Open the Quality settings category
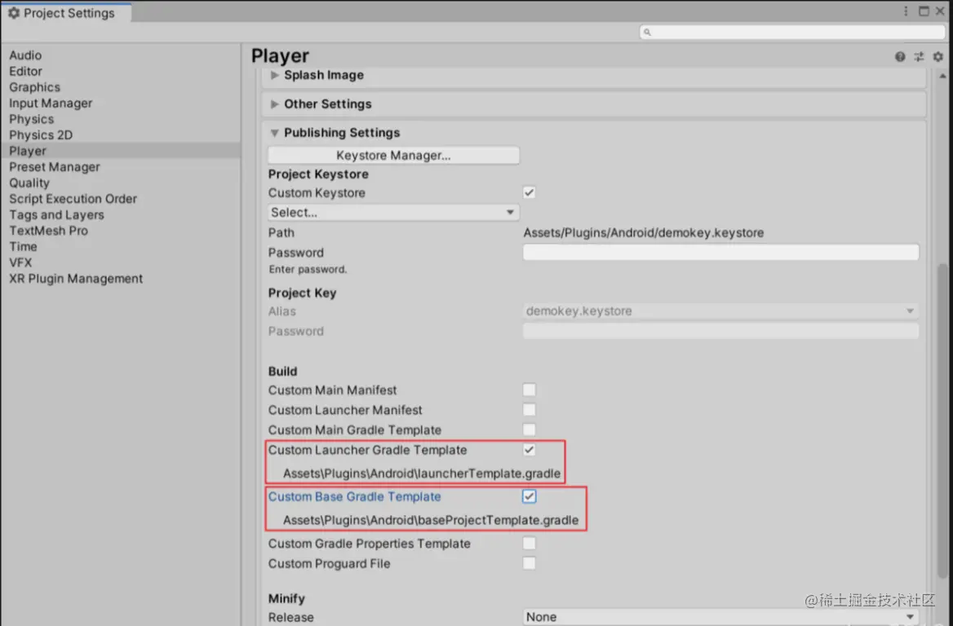The width and height of the screenshot is (953, 626). click(29, 183)
